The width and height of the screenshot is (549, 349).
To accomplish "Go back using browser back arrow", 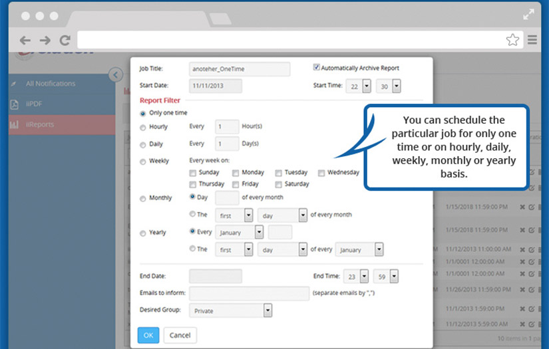I will pyautogui.click(x=25, y=41).
